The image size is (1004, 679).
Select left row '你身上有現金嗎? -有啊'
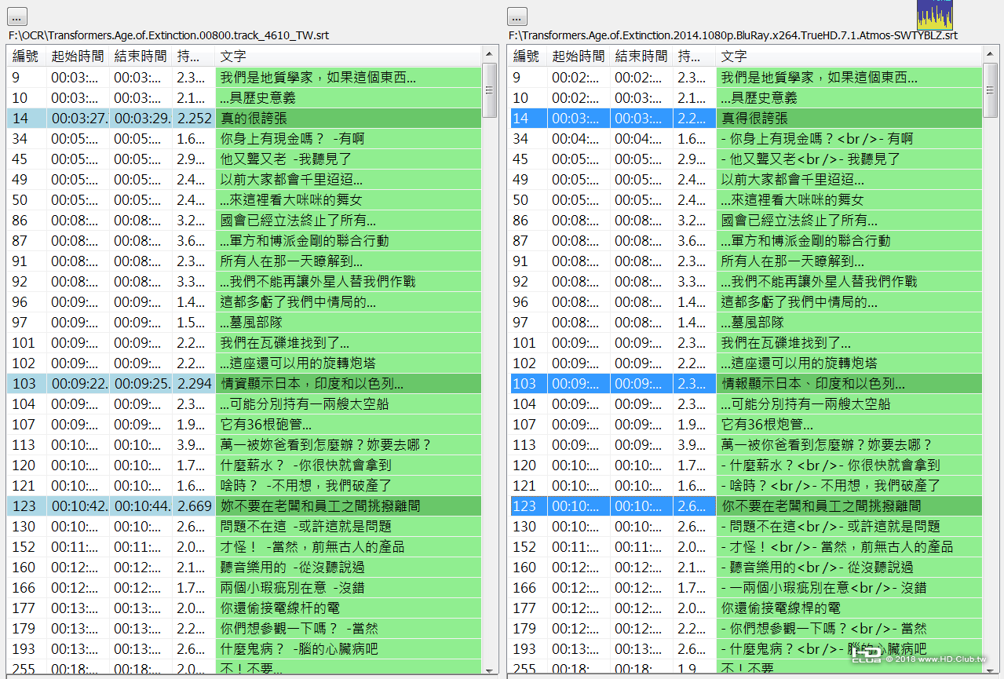click(244, 138)
